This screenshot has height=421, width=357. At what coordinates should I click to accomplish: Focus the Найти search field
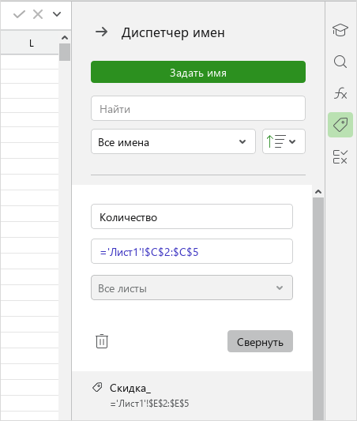coord(198,108)
